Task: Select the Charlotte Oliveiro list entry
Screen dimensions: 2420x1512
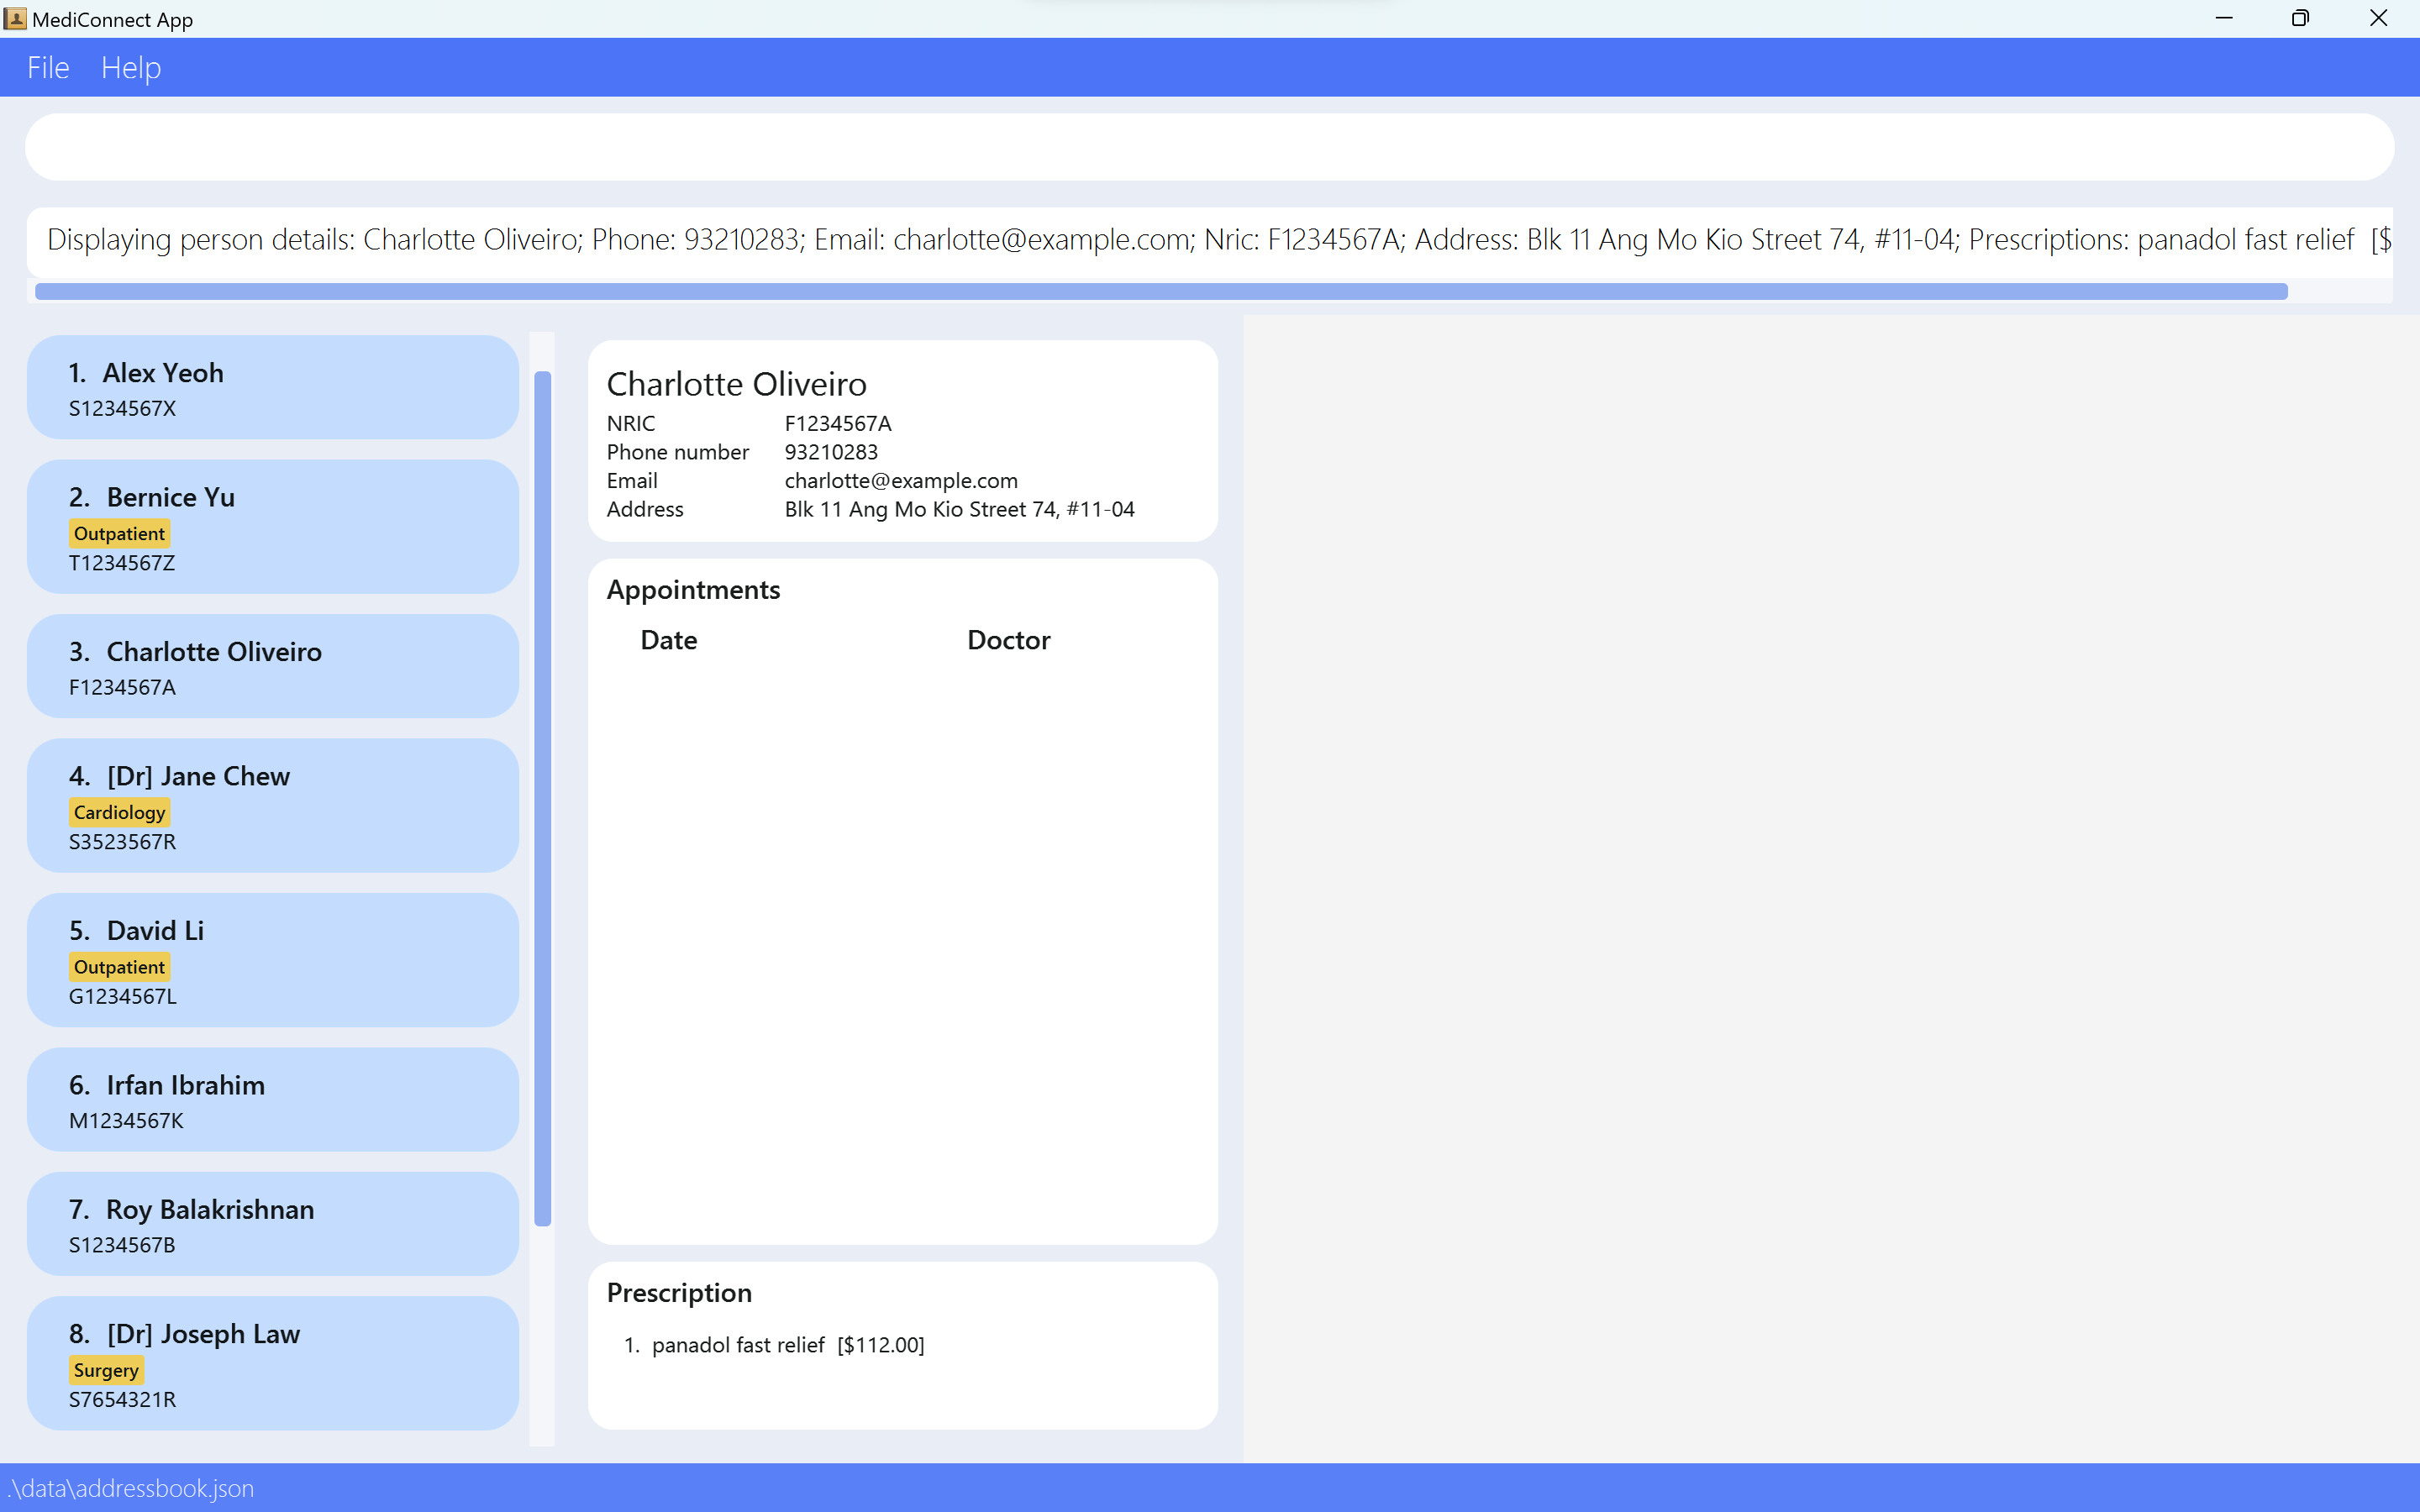Action: [x=272, y=667]
